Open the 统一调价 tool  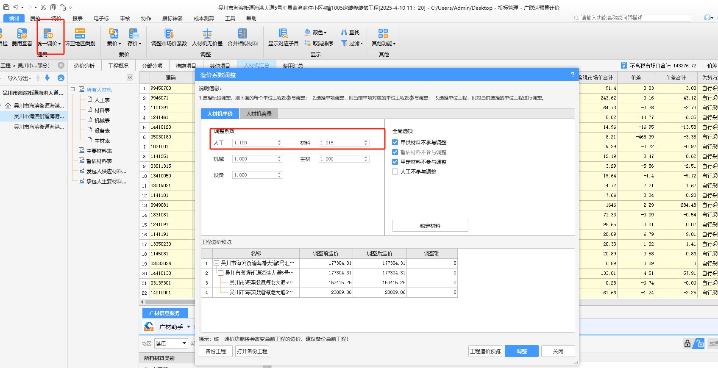coord(49,37)
